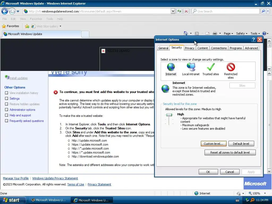Switch to the General tab

pos(163,48)
